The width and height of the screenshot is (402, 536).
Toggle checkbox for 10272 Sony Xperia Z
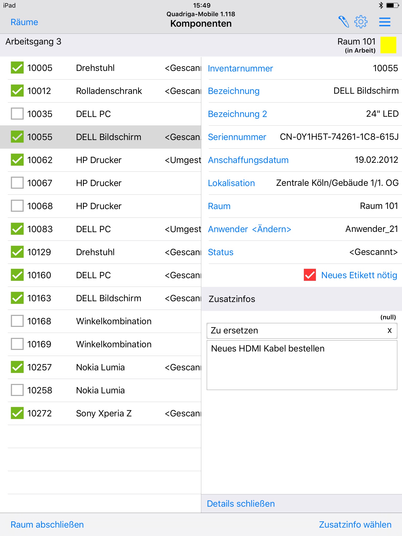click(17, 413)
